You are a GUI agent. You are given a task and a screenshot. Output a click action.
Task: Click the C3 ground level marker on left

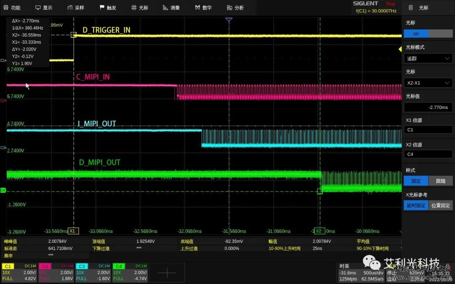[x=3, y=148]
